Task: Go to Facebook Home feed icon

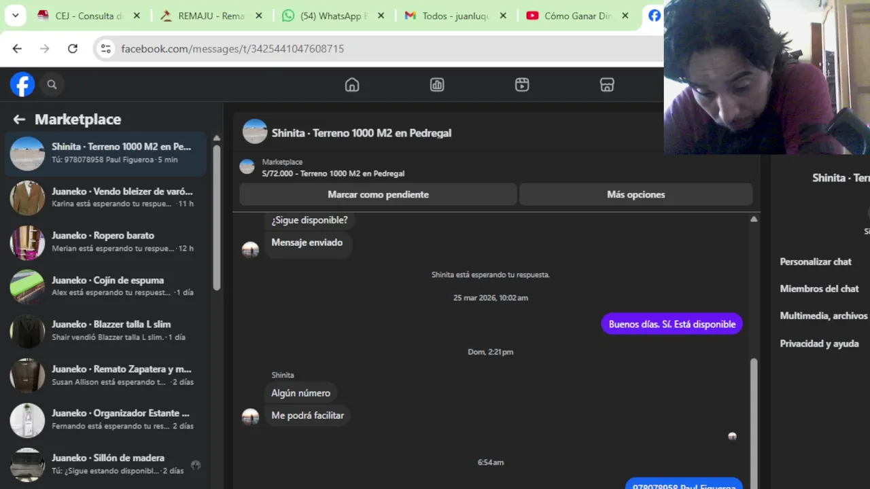Action: [352, 85]
